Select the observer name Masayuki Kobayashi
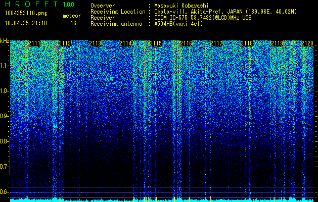Image resolution: width=318 pixels, height=202 pixels. (181, 6)
